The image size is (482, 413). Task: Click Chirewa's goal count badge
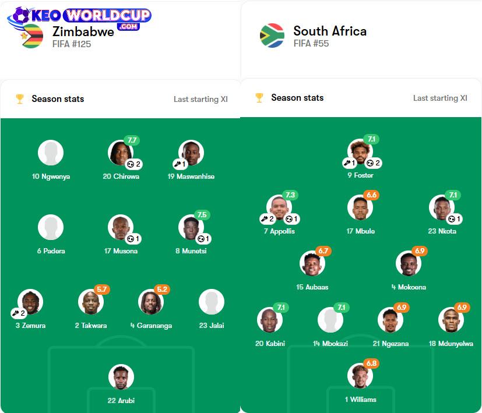point(135,164)
